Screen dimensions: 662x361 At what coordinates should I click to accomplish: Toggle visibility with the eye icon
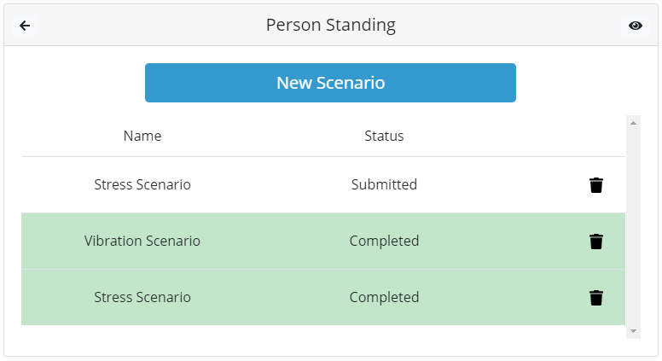coord(636,26)
